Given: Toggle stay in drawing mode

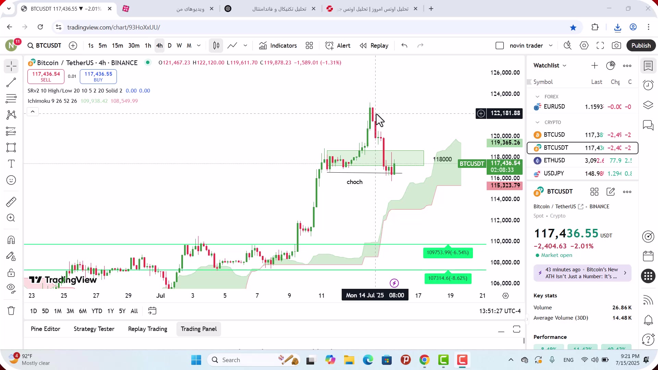Looking at the screenshot, I should point(11,256).
